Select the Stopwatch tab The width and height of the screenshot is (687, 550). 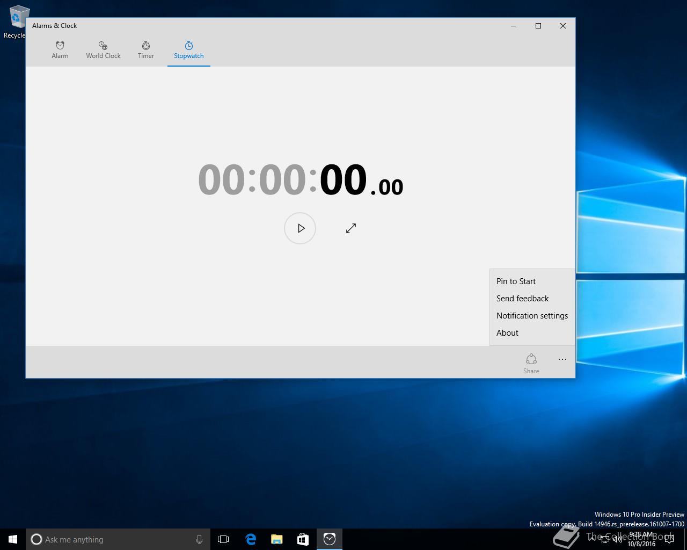pyautogui.click(x=189, y=50)
